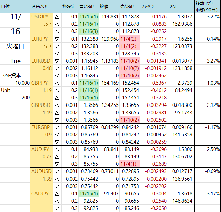
Task: Click the closing price 129.968 cell
Action: click(x=109, y=39)
